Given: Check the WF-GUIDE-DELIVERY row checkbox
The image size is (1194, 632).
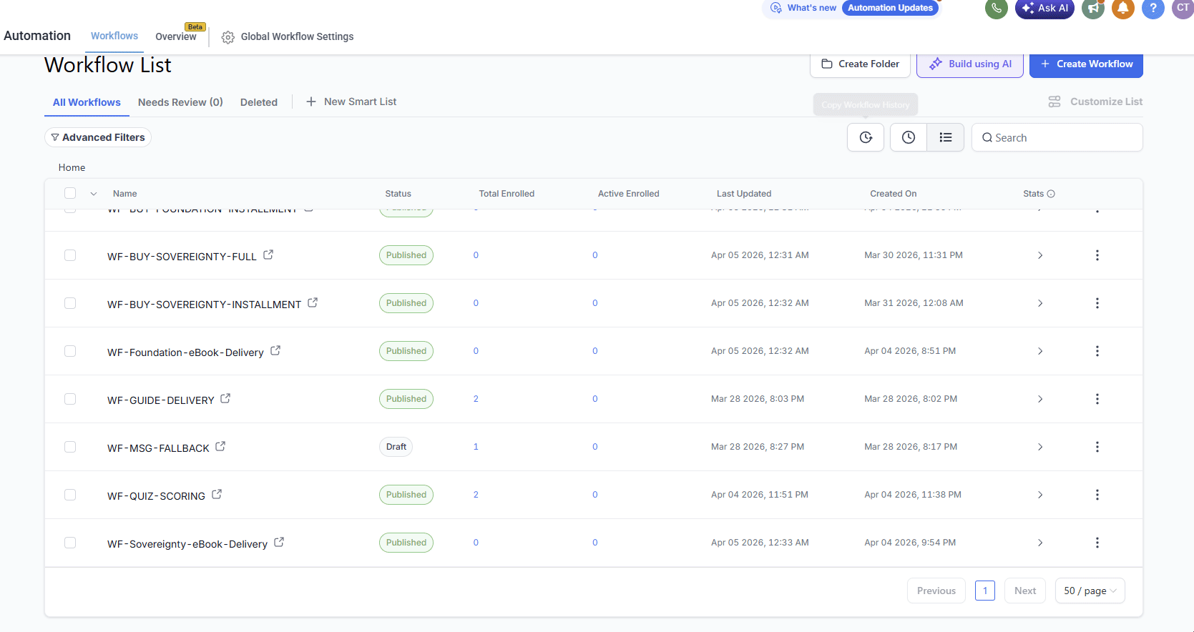Looking at the screenshot, I should point(70,399).
